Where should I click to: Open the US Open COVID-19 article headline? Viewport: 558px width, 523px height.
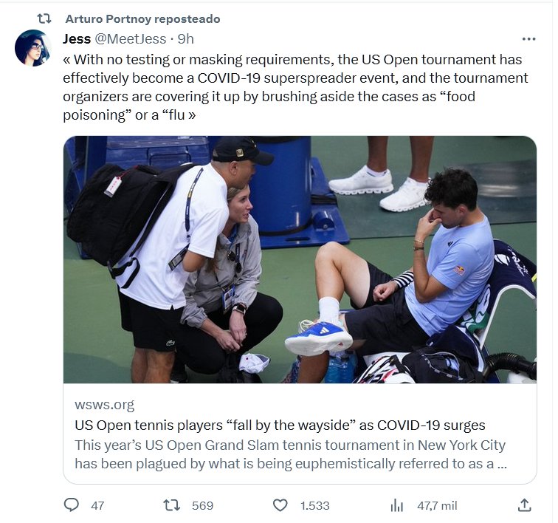[280, 425]
